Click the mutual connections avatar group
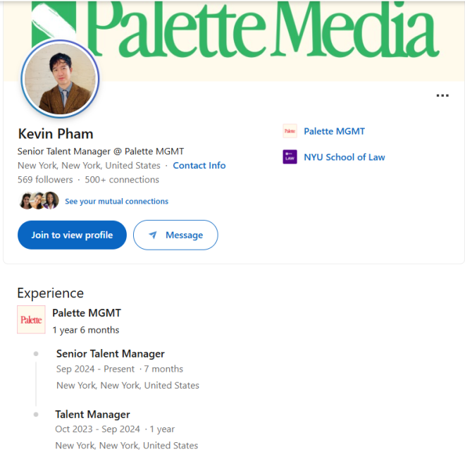Image resolution: width=465 pixels, height=464 pixels. (x=39, y=201)
